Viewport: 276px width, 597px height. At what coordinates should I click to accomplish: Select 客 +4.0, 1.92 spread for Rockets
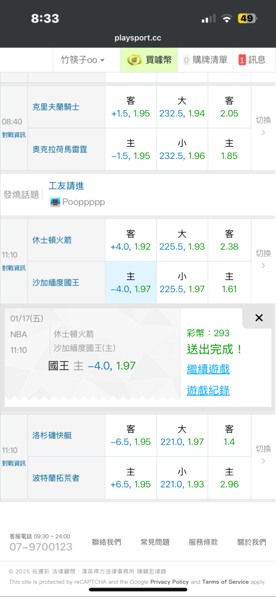131,240
